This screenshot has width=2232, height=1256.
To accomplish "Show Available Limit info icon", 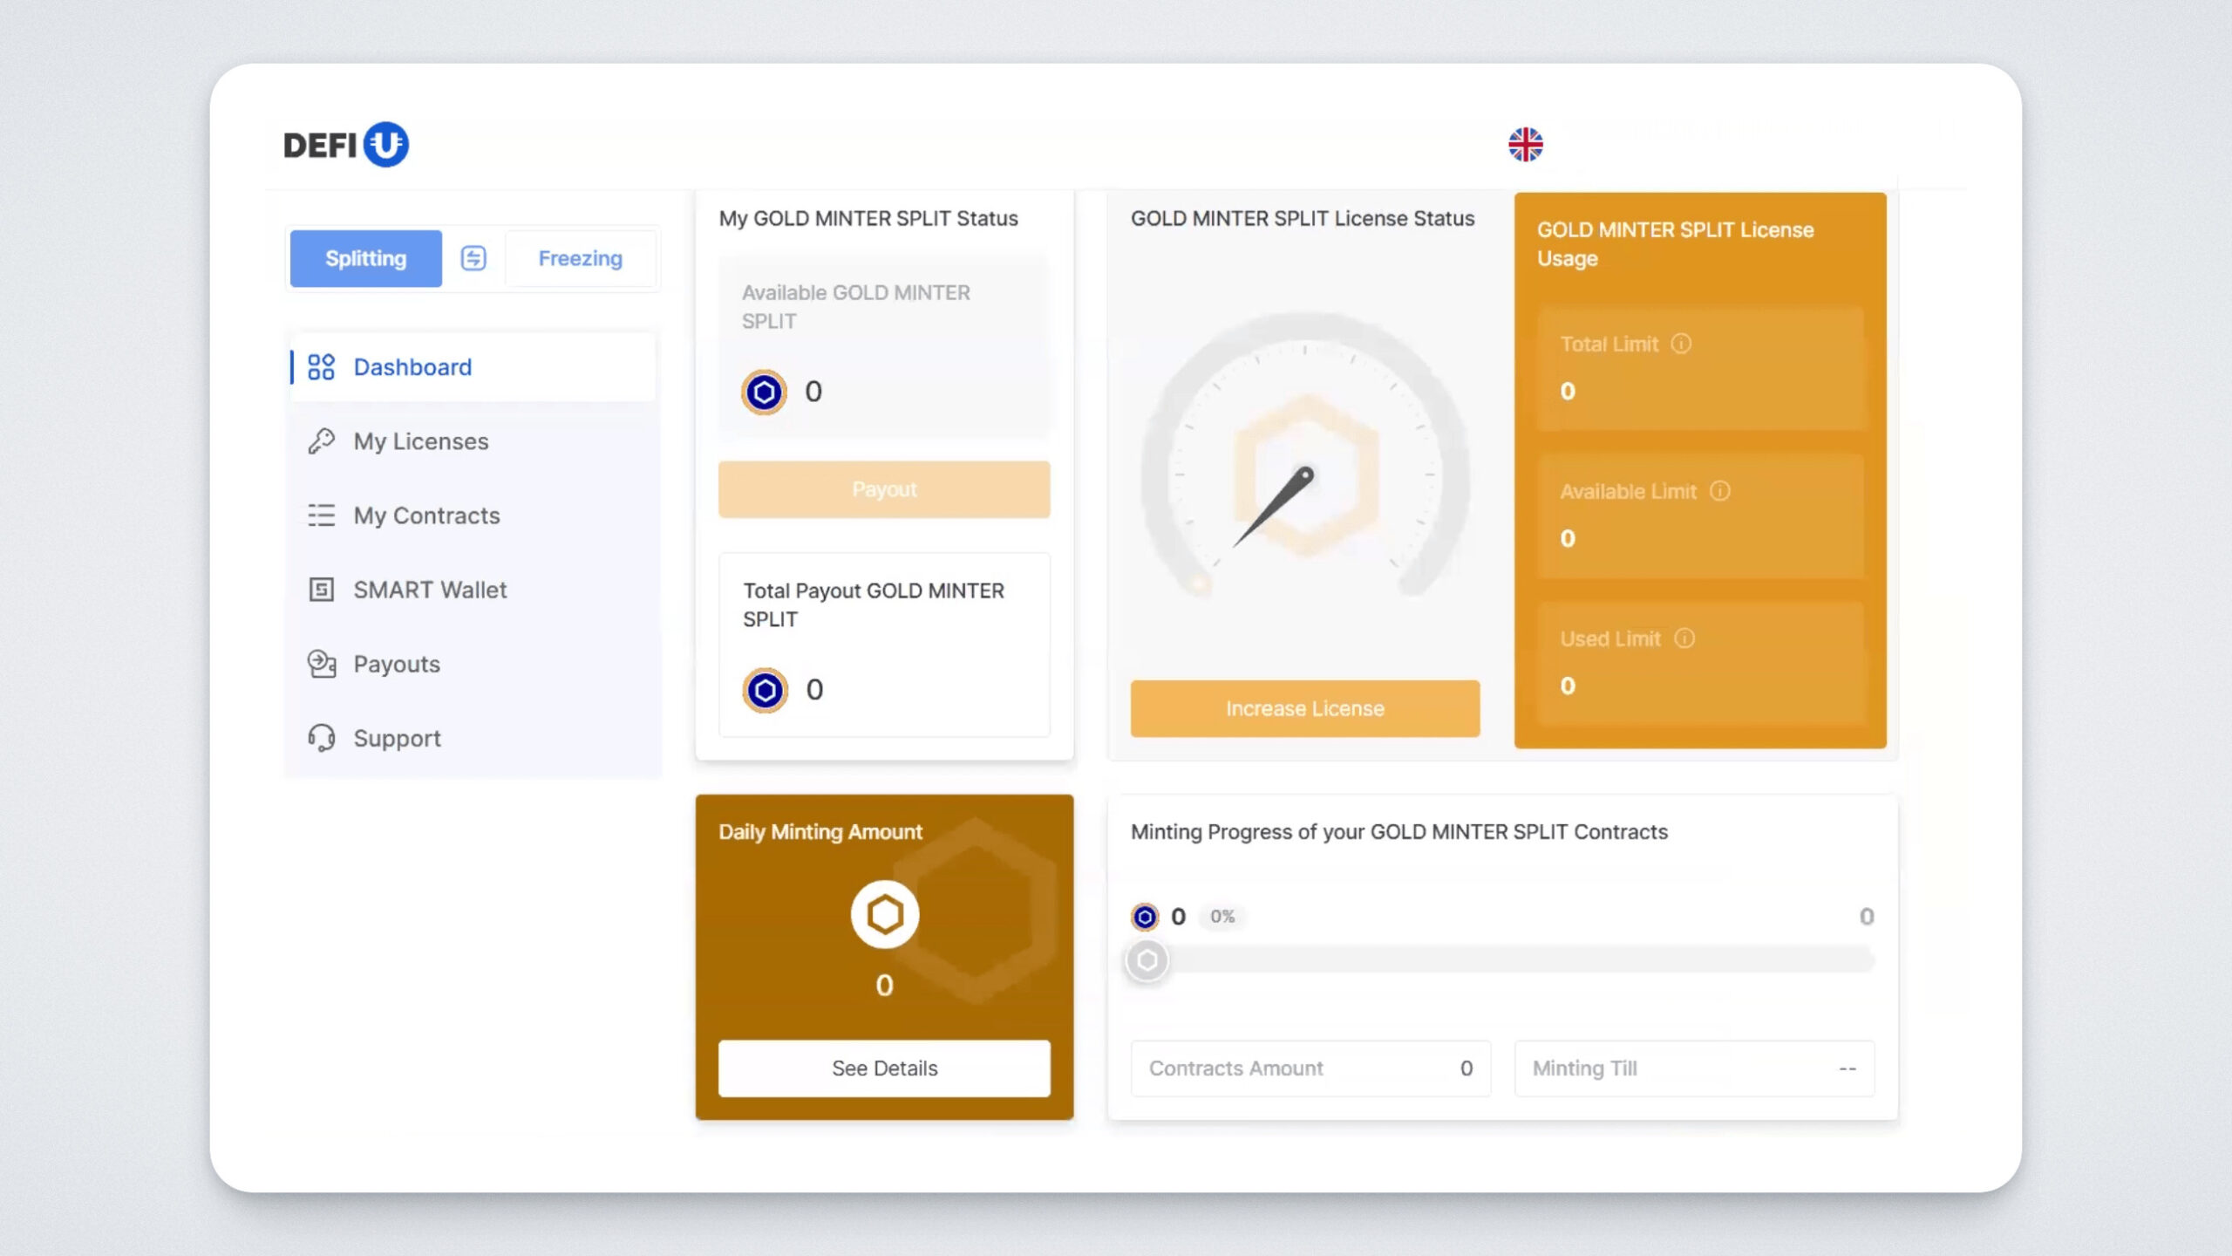I will click(x=1719, y=491).
